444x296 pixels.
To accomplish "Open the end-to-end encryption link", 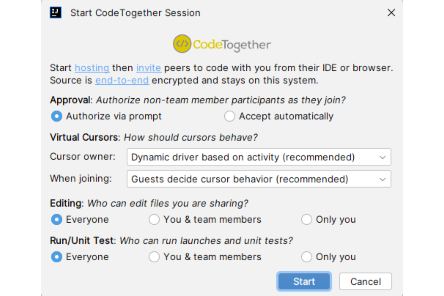I will (x=122, y=80).
